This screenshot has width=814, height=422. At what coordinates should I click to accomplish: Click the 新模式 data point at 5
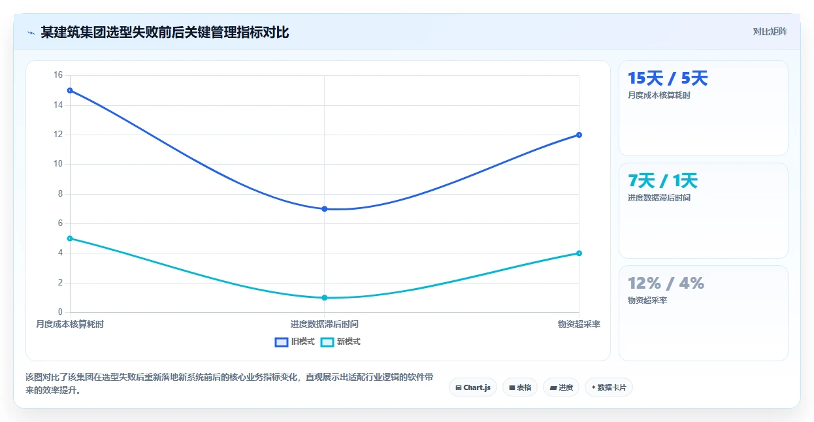(x=70, y=238)
